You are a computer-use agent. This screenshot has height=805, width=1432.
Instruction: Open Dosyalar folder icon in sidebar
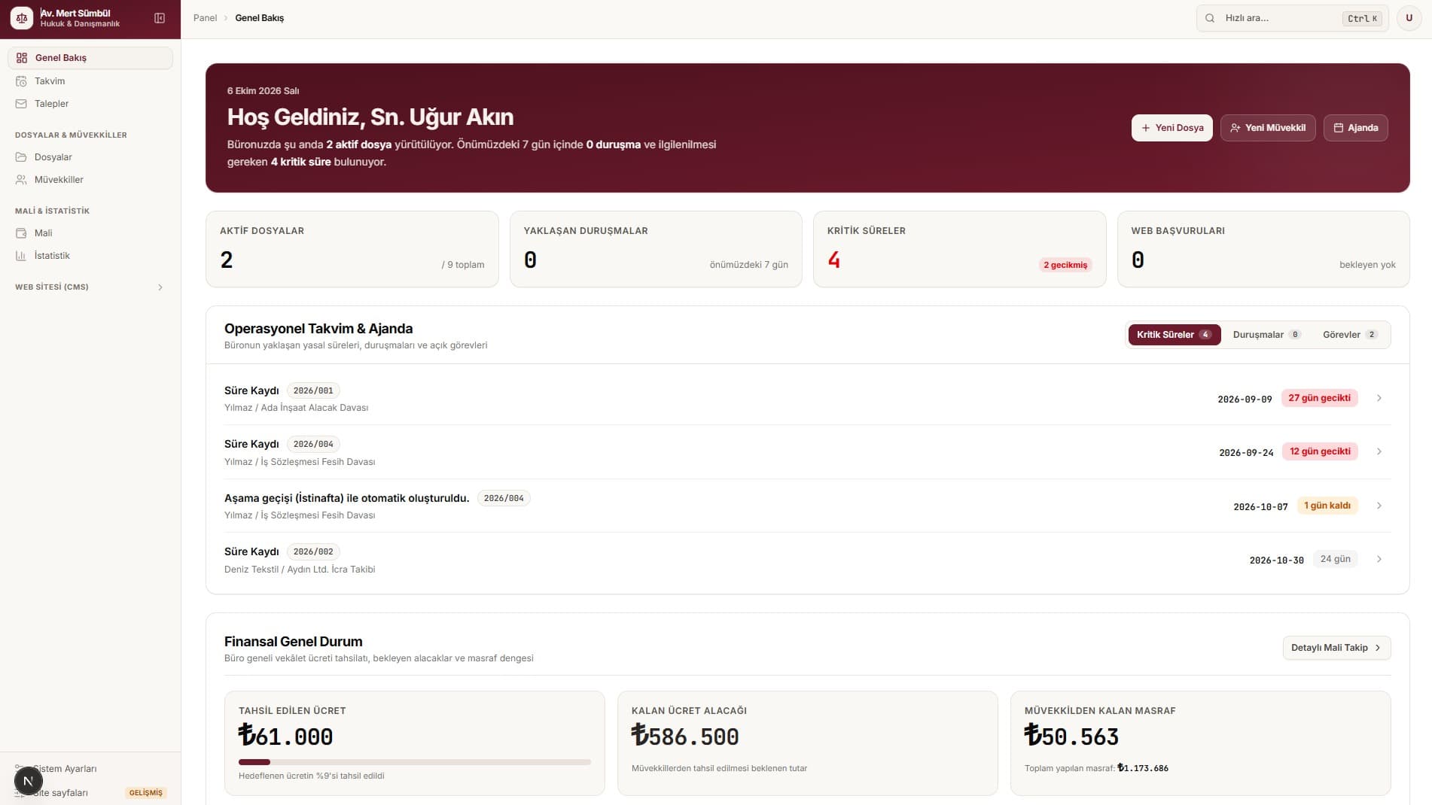coord(21,157)
